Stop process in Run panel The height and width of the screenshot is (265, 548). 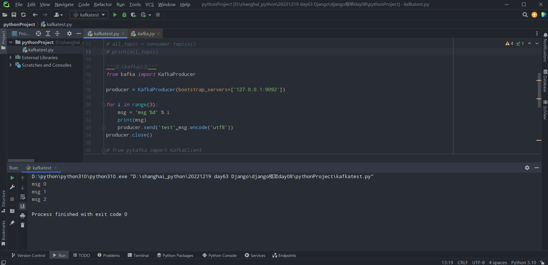[x=12, y=199]
